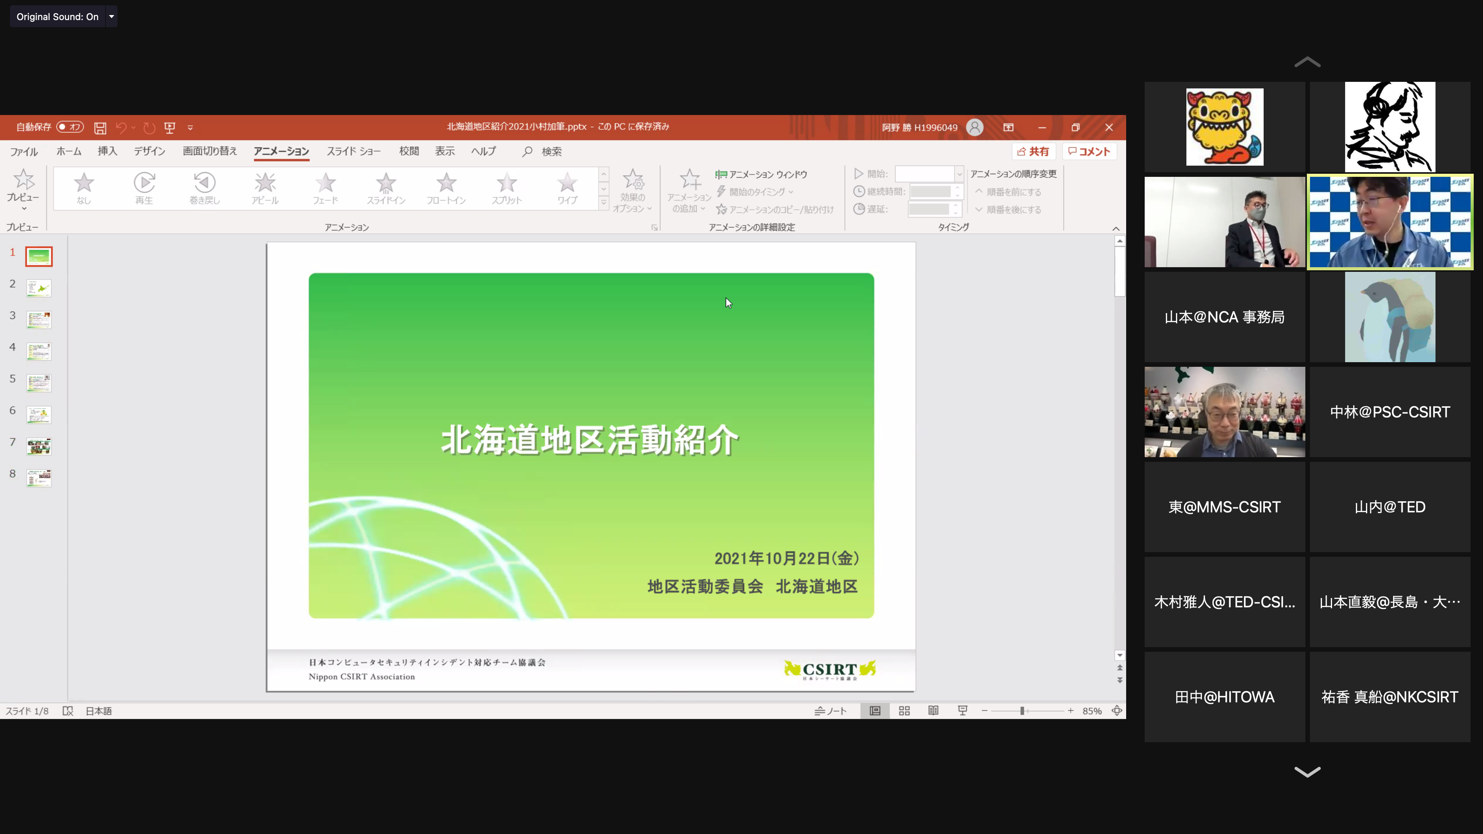Switch to the 画面切り替え tab
Viewport: 1483px width, 834px height.
click(210, 151)
